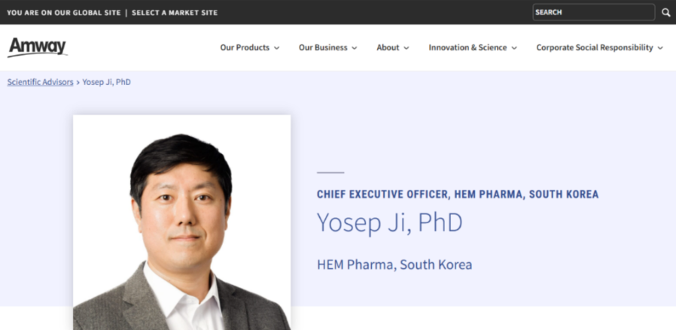Open the Corporate Social Responsibility menu
Image resolution: width=676 pixels, height=330 pixels.
(595, 48)
